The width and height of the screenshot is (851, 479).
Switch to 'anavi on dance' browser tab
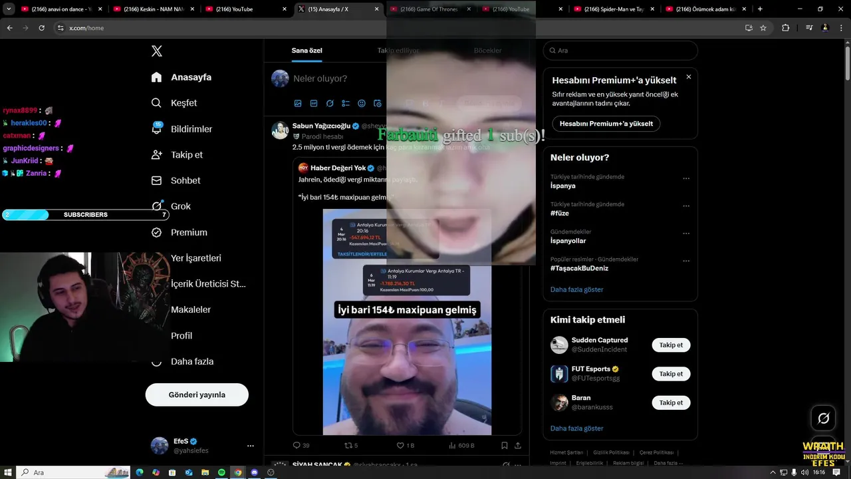[61, 9]
